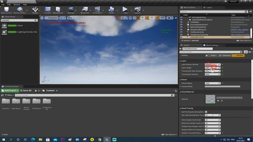Viewport: 253px width, 142px height.
Task: Clear the Place Actors search with X
Action: [x=36, y=20]
